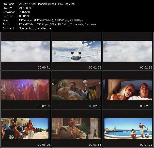Select the dance club thumbnail at 00:02:03
Screen dimensions: 154x148
coord(26,90)
